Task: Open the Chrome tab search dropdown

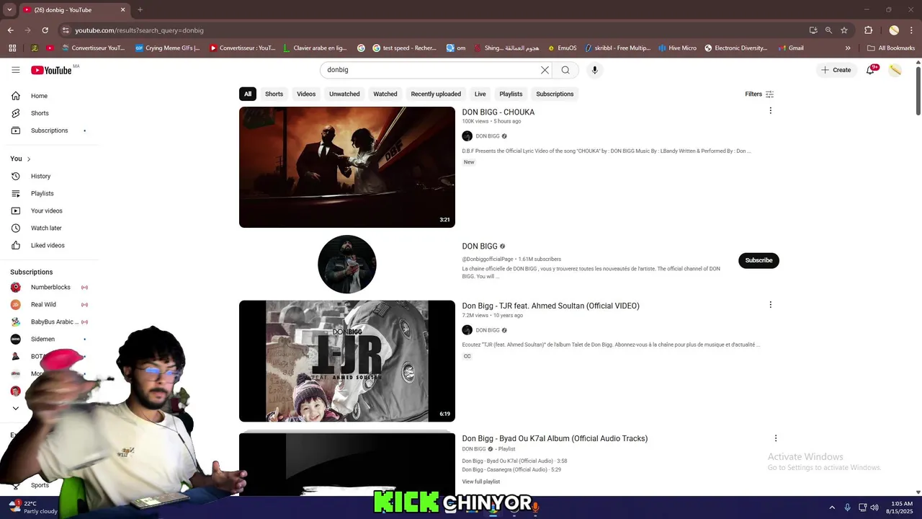Action: 9,9
